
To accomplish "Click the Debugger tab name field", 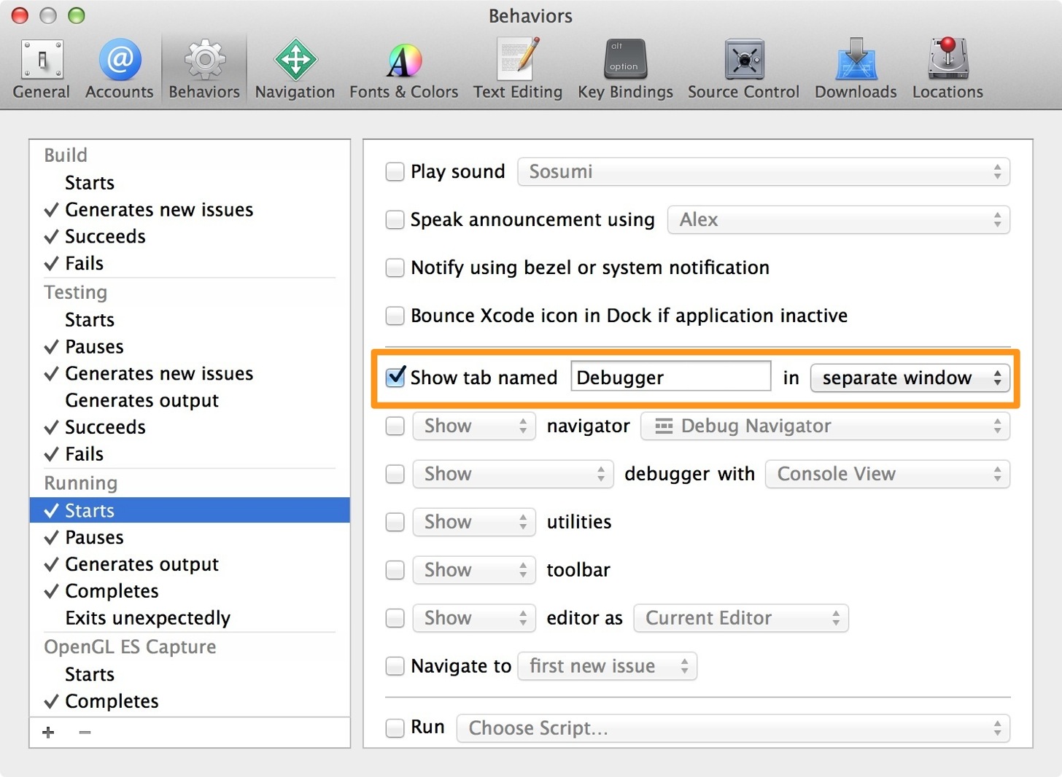I will (670, 378).
